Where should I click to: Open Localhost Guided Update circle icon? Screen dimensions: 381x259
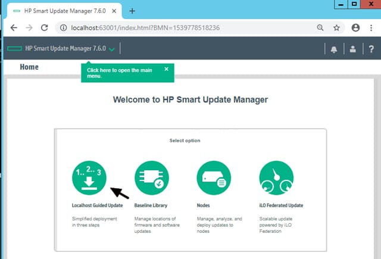pyautogui.click(x=89, y=178)
